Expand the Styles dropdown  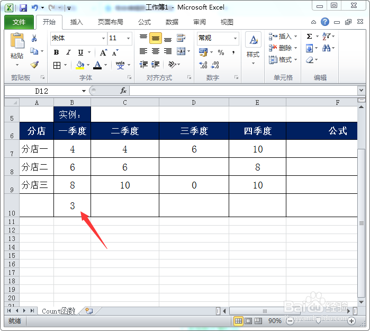253,63
